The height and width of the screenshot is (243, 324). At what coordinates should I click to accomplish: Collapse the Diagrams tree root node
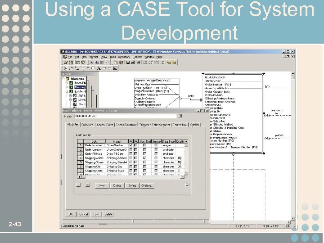click(x=63, y=79)
